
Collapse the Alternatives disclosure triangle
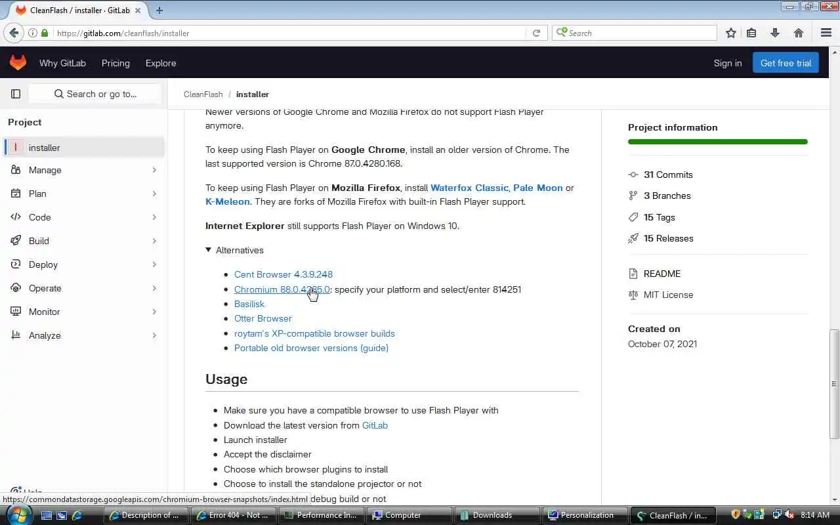click(208, 250)
